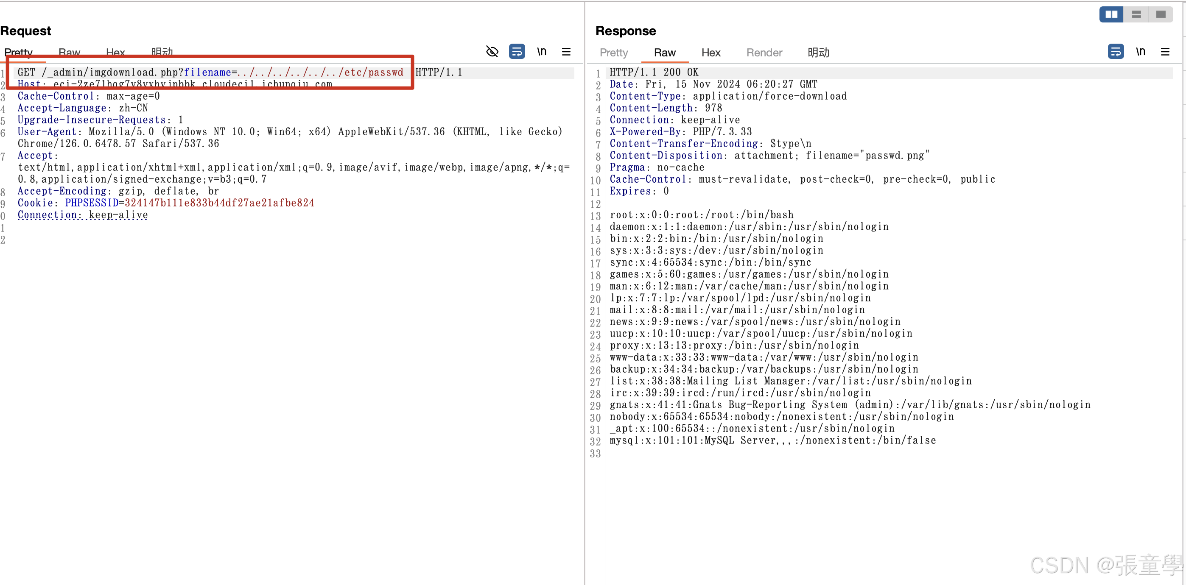Viewport: 1186px width, 585px height.
Task: Switch Response view to Hex tab
Action: click(x=710, y=53)
